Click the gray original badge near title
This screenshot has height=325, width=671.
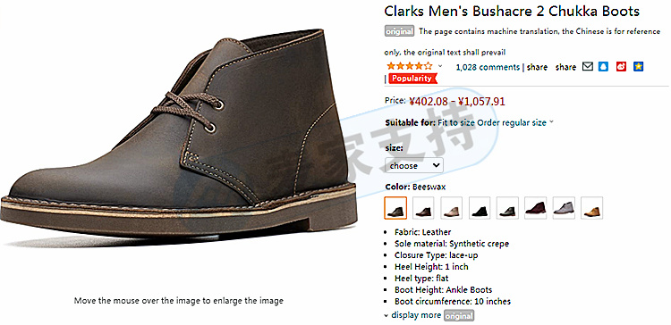click(x=399, y=31)
